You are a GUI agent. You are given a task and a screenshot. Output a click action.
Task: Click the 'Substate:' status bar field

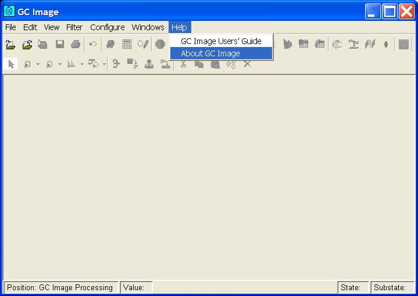point(392,287)
